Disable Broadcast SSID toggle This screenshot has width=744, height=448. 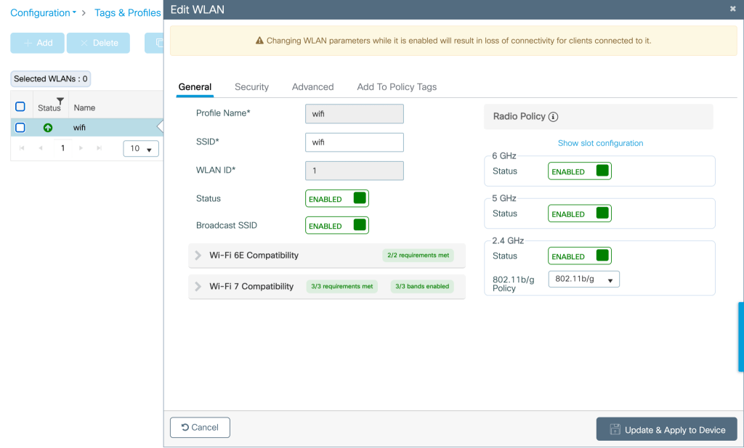[x=337, y=226]
